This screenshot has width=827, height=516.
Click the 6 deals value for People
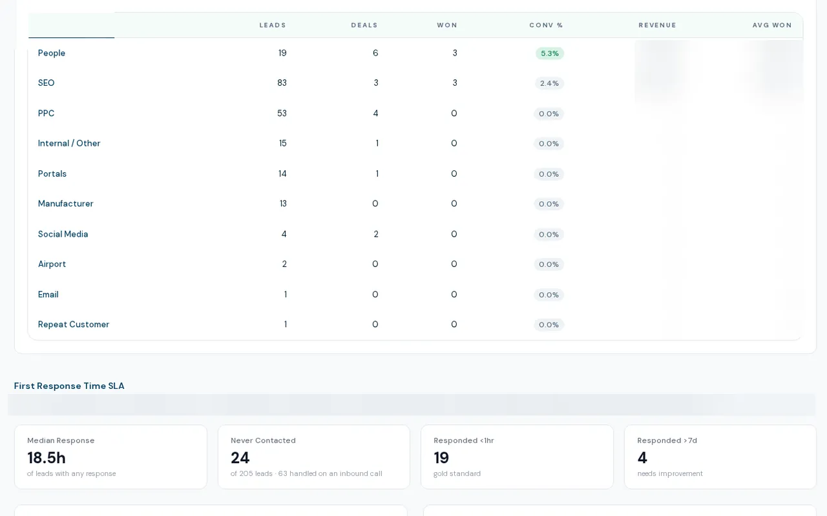coord(375,53)
